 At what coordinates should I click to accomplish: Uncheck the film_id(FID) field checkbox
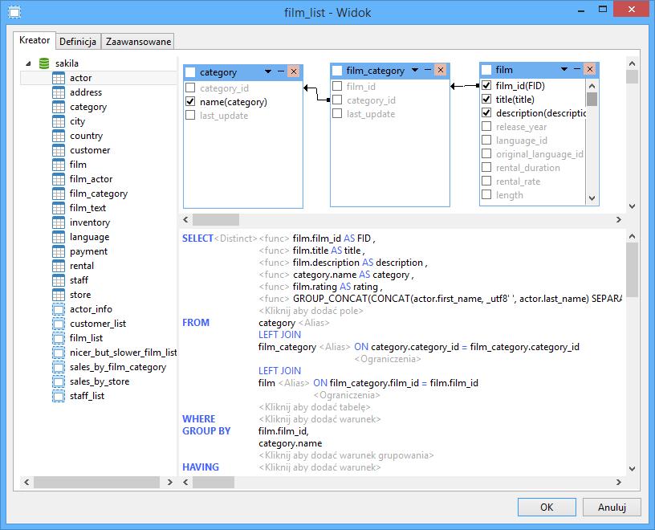pos(486,85)
